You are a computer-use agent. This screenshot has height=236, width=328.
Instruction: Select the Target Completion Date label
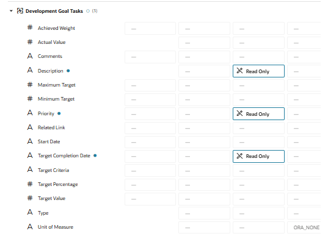[64, 156]
